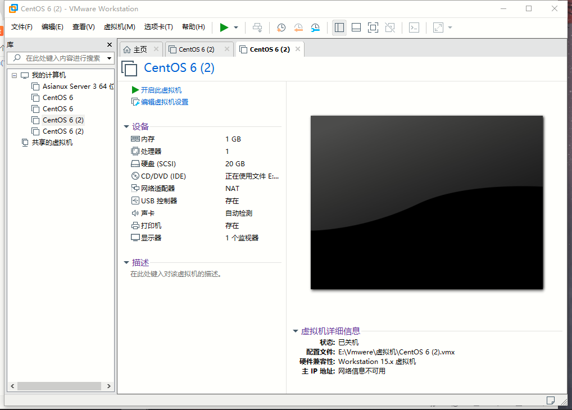Open snapshot manager toolbar icon
The width and height of the screenshot is (572, 410).
[315, 28]
